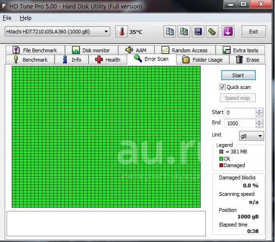Increase the Start value with up arrow
This screenshot has height=242, width=275.
tap(259, 111)
